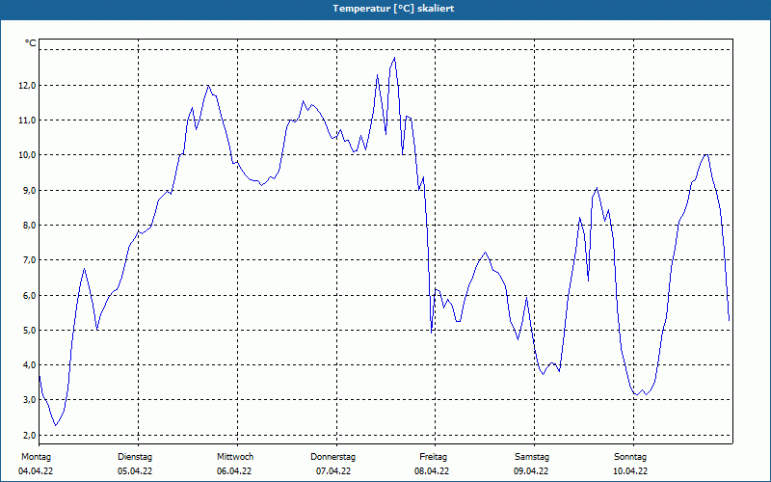Click the date 08.04.22

pos(432,471)
